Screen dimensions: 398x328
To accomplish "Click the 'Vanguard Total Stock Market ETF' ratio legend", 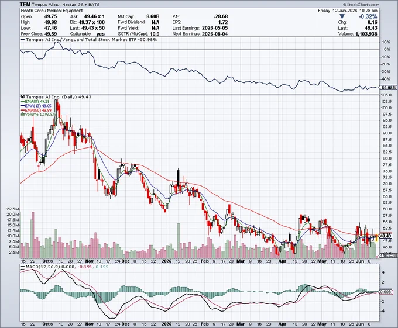I will coord(89,40).
